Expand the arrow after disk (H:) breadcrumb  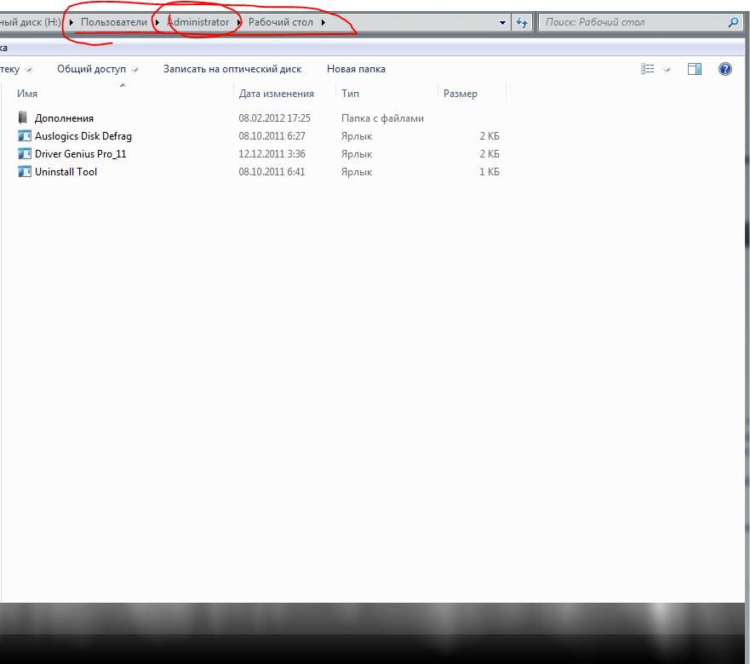pos(72,22)
